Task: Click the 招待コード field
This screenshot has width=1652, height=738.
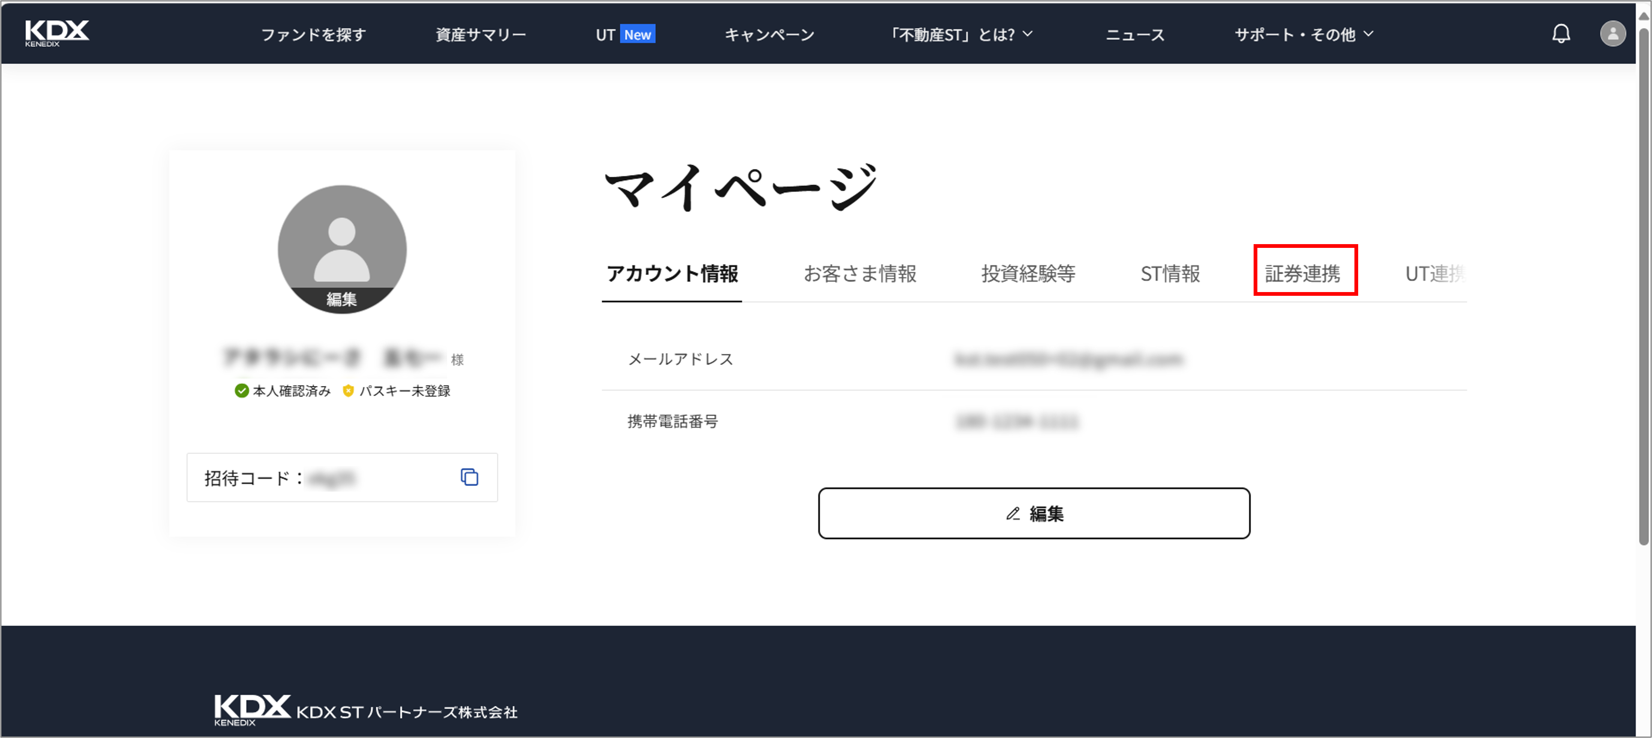Action: [x=342, y=477]
